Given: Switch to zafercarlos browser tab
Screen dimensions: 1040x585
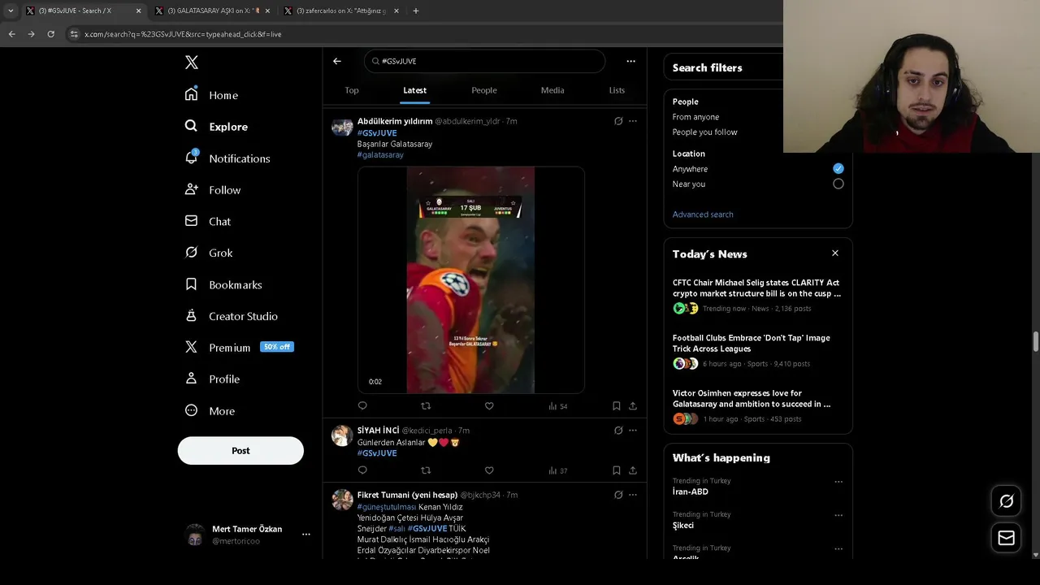Looking at the screenshot, I should (x=341, y=11).
